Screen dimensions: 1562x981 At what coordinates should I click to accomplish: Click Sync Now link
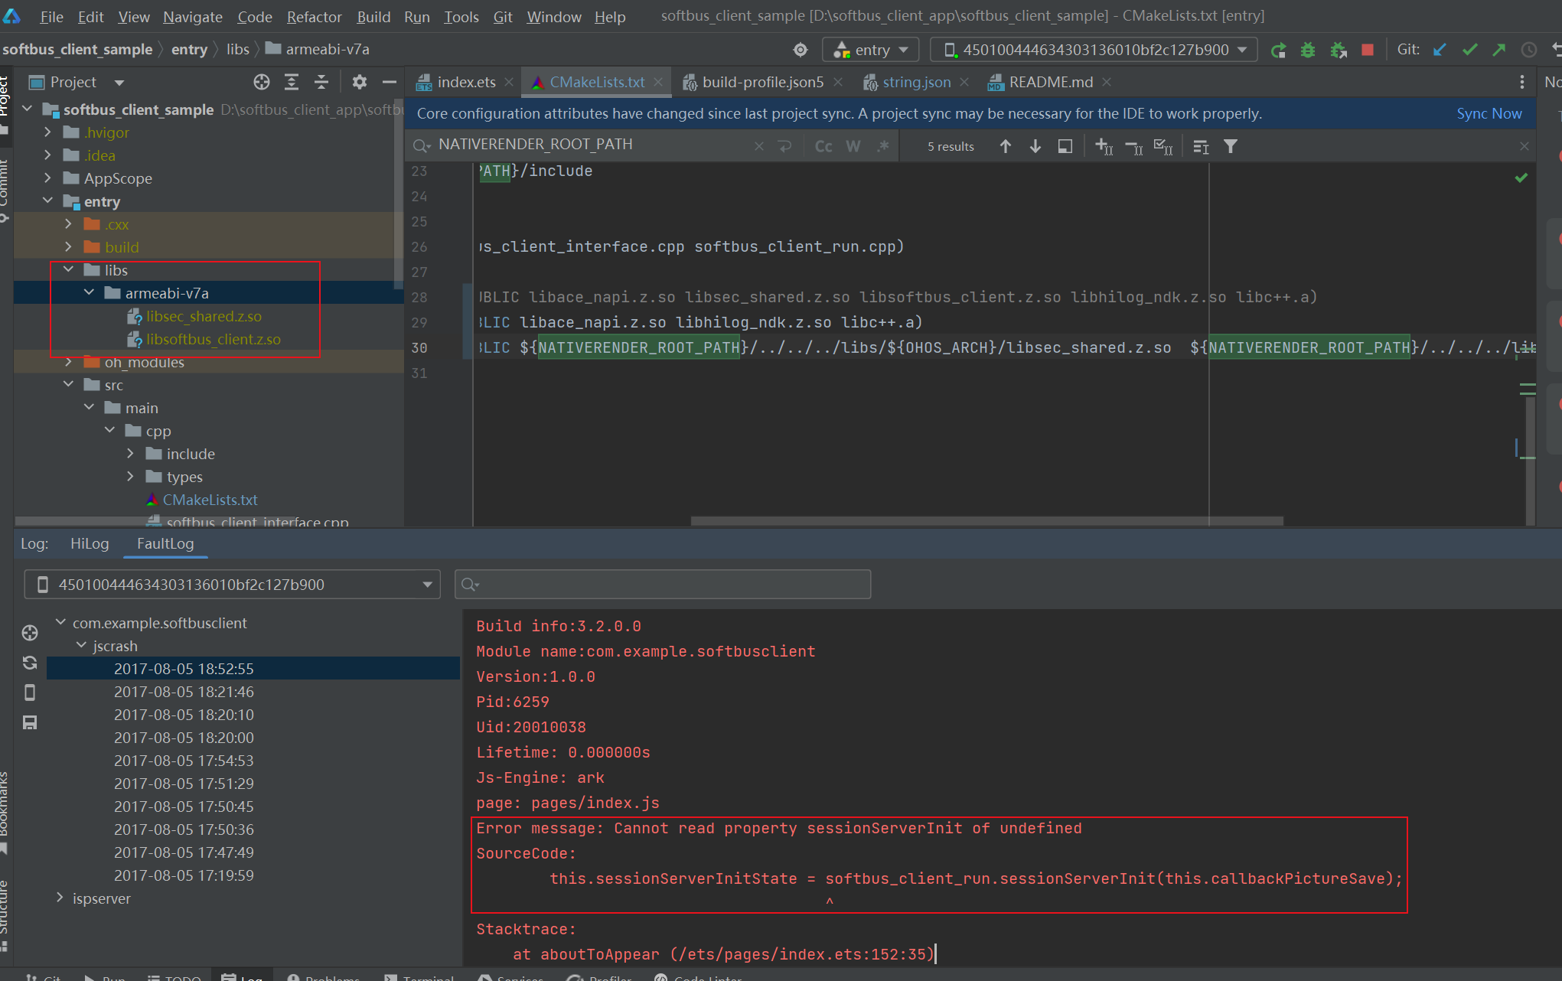pos(1489,113)
